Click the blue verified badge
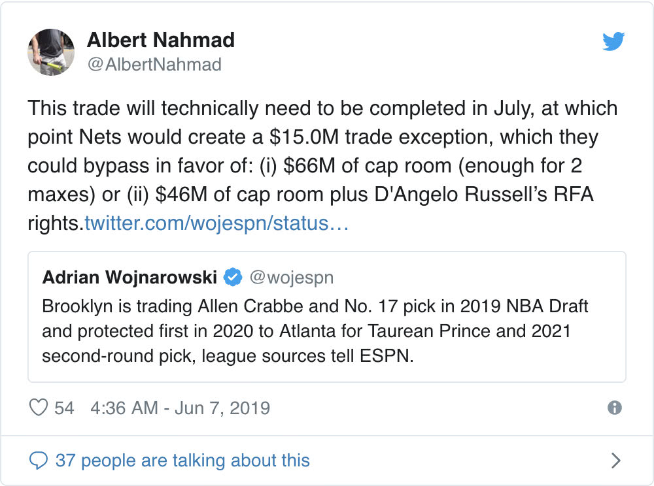Screen dimensions: 654x486 pyautogui.click(x=232, y=278)
